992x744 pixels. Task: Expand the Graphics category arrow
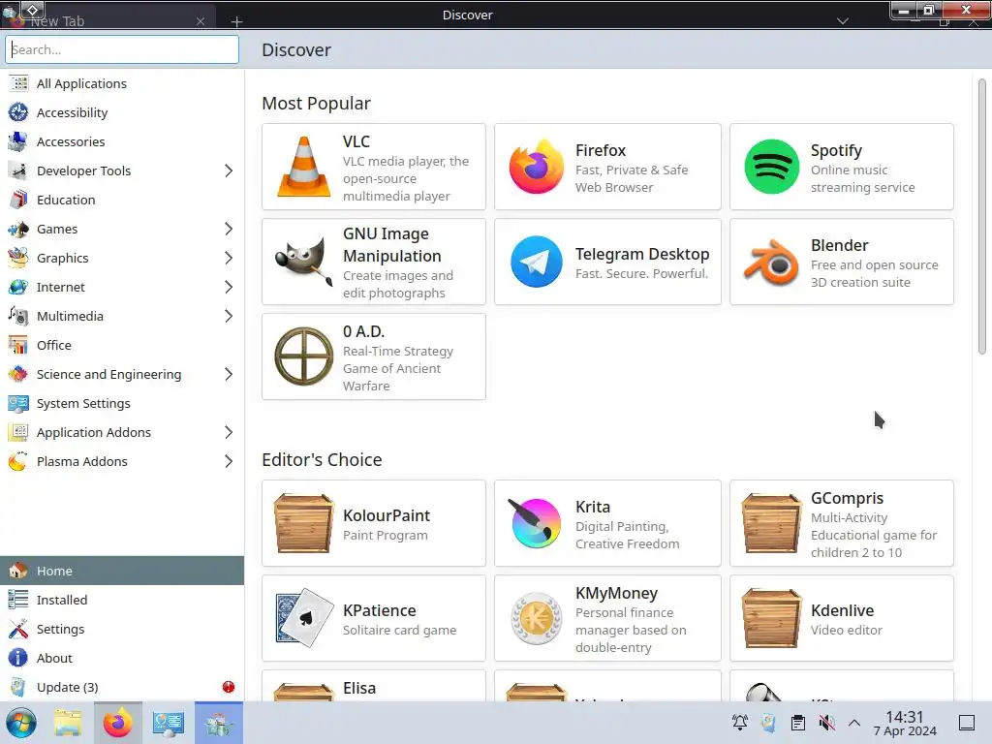tap(229, 258)
